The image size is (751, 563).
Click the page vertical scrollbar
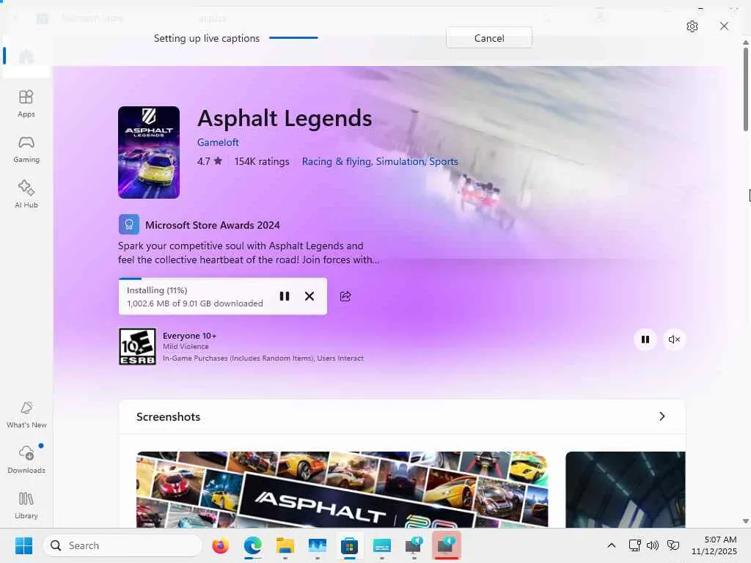coord(746,89)
